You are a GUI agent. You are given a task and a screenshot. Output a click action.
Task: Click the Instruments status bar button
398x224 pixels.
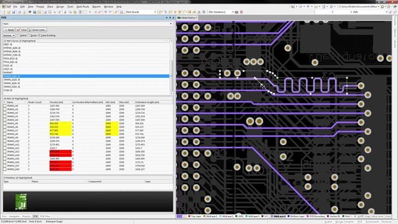point(372,222)
